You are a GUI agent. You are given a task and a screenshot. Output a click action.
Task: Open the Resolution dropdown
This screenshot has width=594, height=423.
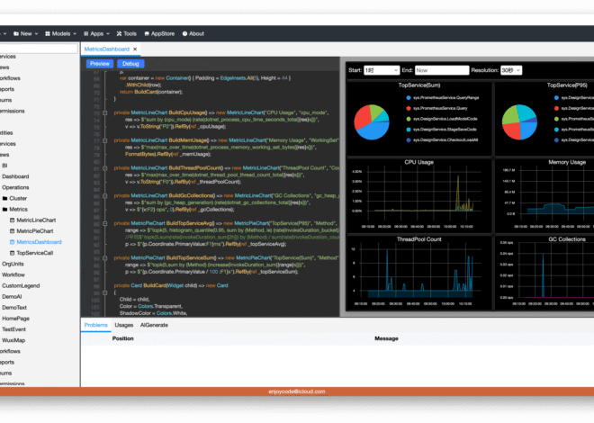[511, 70]
